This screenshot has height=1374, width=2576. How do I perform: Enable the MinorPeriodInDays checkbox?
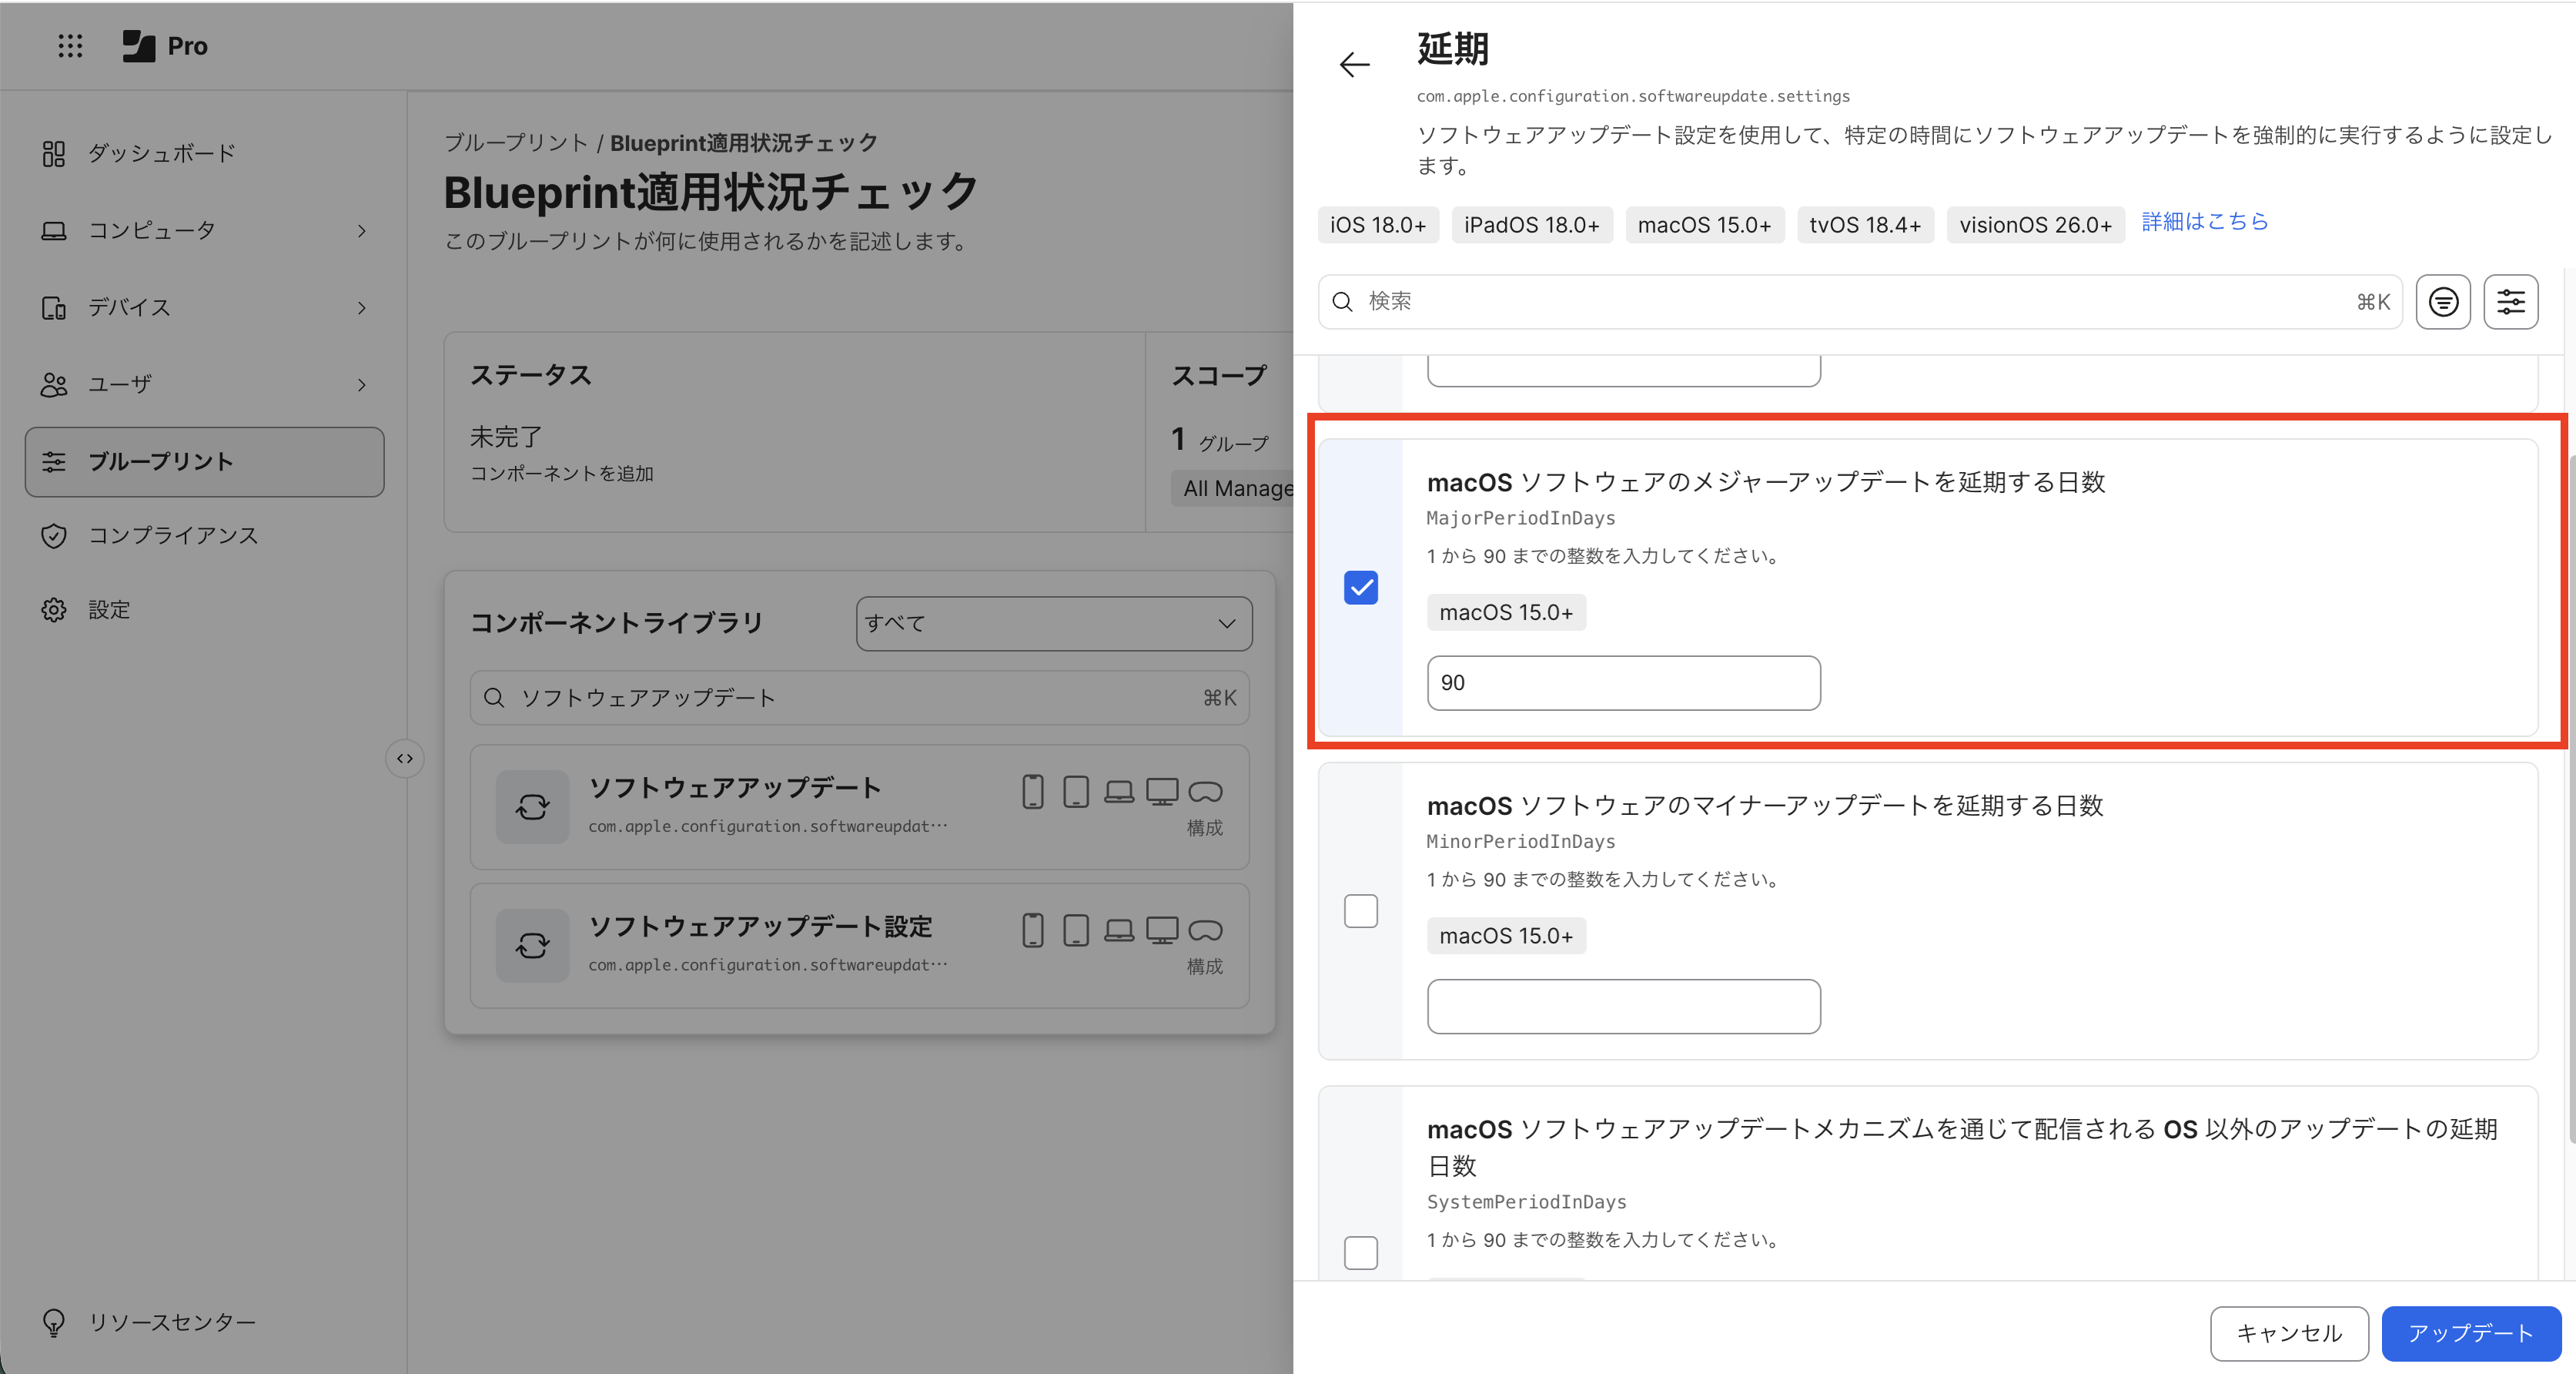1361,910
